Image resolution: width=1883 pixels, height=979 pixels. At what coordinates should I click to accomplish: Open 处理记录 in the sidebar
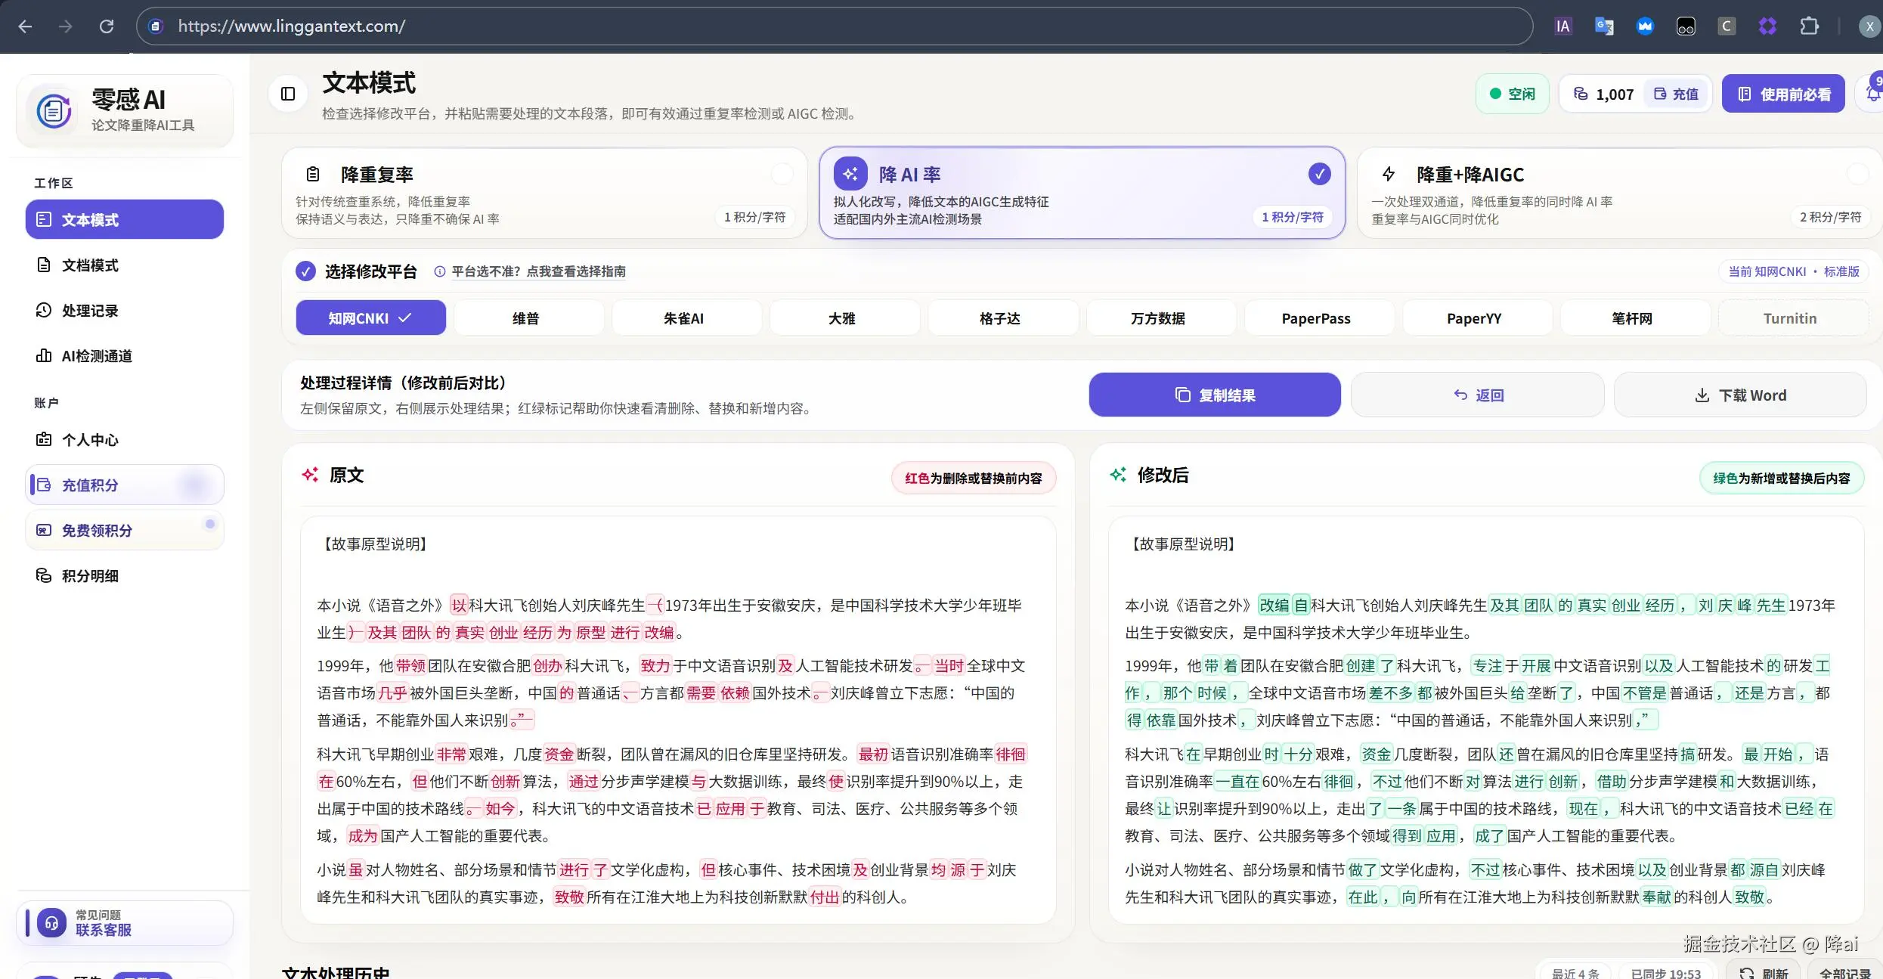point(125,310)
